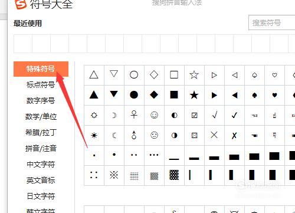Insert the hollow square symbol
The width and height of the screenshot is (295, 213).
pos(174,75)
